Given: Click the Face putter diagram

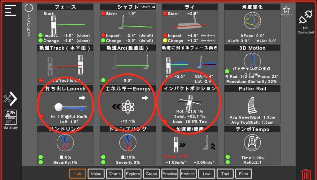Looking at the screenshot, I should (68, 25).
